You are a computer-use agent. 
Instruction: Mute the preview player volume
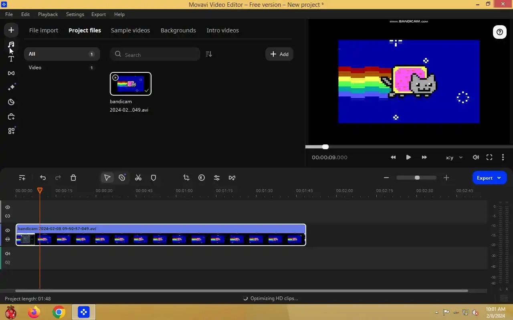(x=476, y=157)
